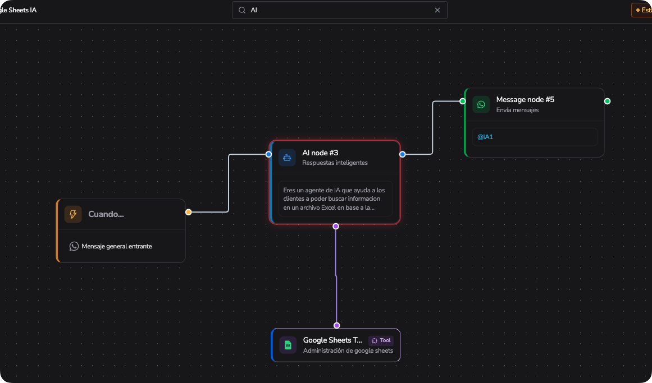Click the blue output port on AI node #3

point(403,155)
